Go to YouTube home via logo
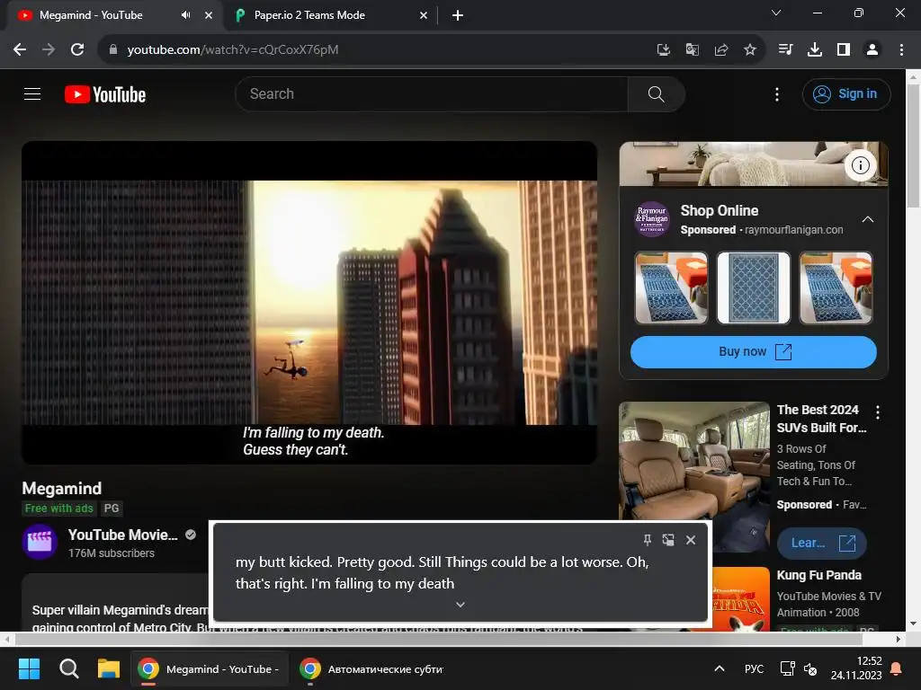Viewport: 921px width, 690px height. (105, 94)
